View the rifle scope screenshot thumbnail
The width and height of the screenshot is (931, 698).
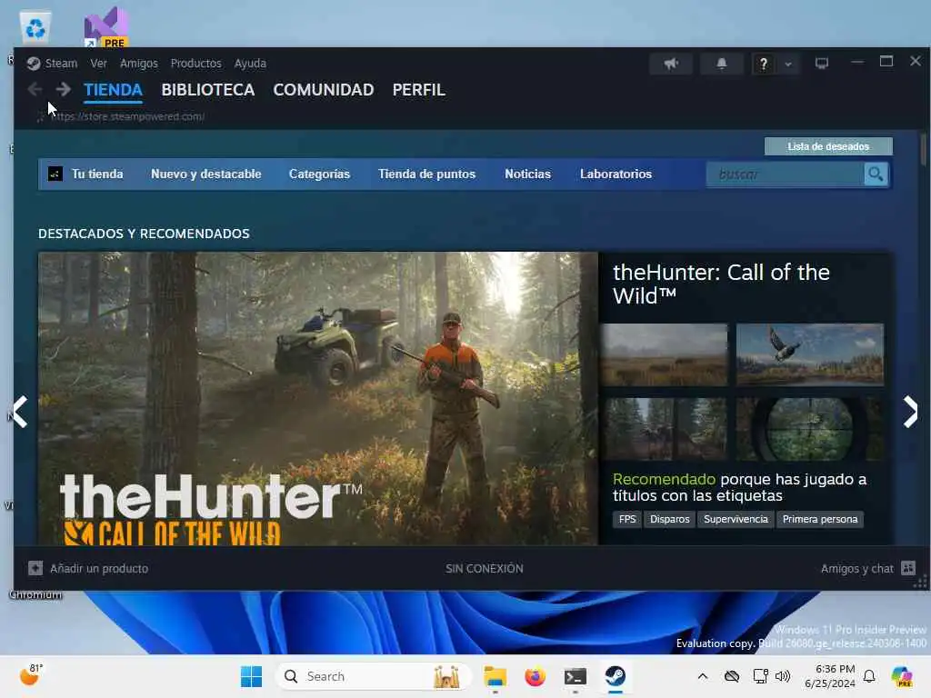(810, 429)
